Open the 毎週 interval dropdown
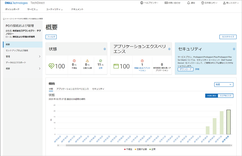The height and width of the screenshot is (156, 242). click(x=223, y=84)
